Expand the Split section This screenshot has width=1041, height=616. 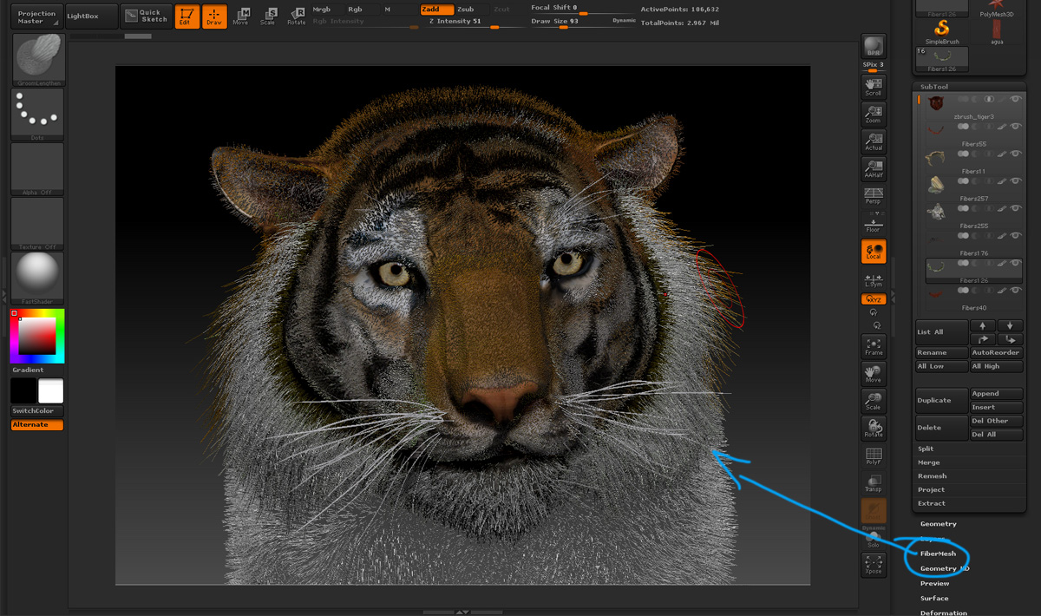(926, 449)
